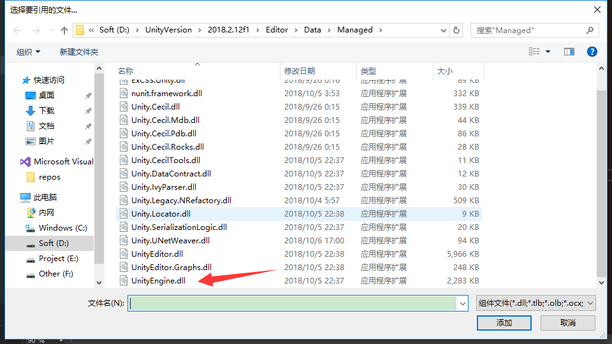Open view options dropdown arrow
The width and height of the screenshot is (612, 344).
pyautogui.click(x=548, y=52)
